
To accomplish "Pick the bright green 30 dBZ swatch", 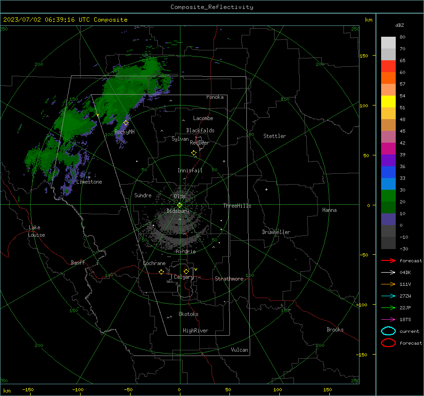I will click(x=388, y=196).
